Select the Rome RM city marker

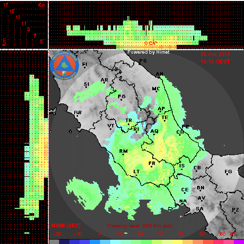tap(123, 152)
